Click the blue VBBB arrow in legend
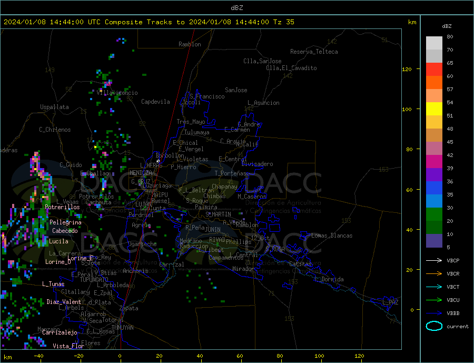 click(x=434, y=313)
